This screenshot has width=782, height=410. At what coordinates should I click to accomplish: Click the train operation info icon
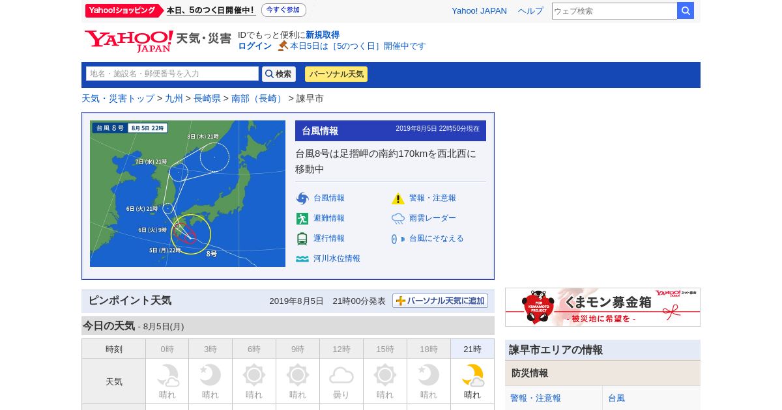pyautogui.click(x=302, y=239)
